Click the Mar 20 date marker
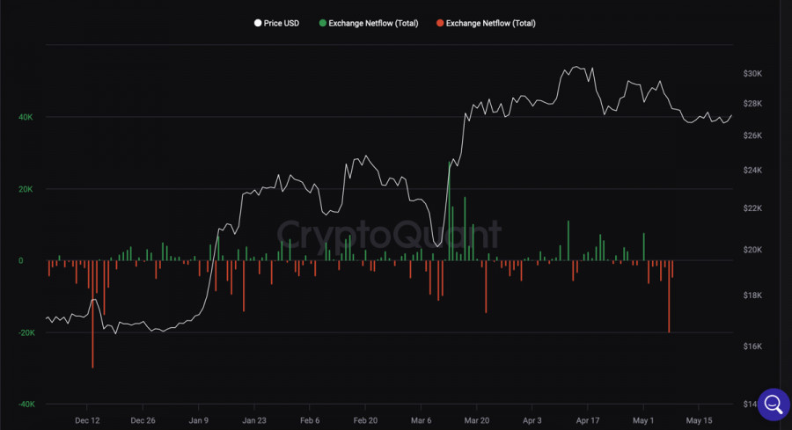Viewport: 792px width, 430px height. [x=477, y=420]
